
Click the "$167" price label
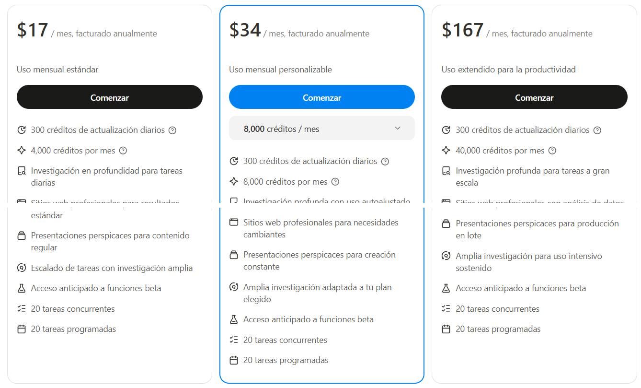462,30
